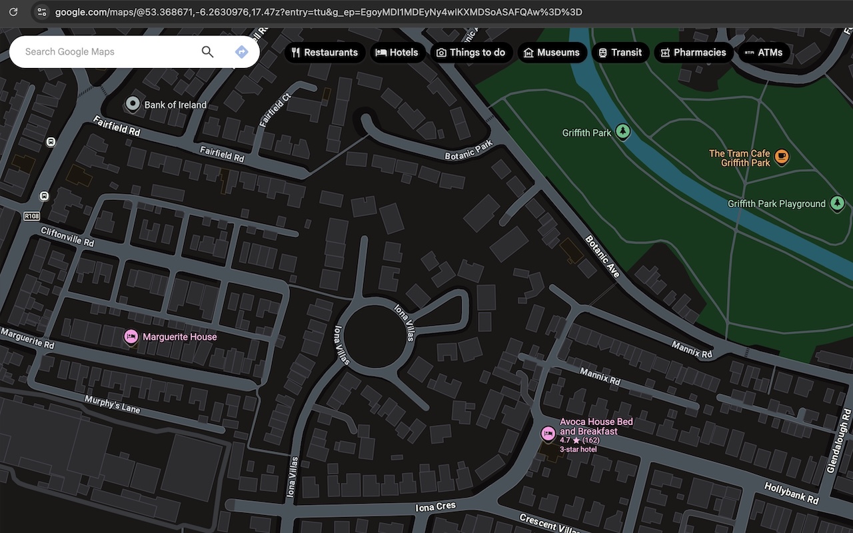Image resolution: width=853 pixels, height=533 pixels.
Task: Show Museums on the map
Action: point(552,52)
